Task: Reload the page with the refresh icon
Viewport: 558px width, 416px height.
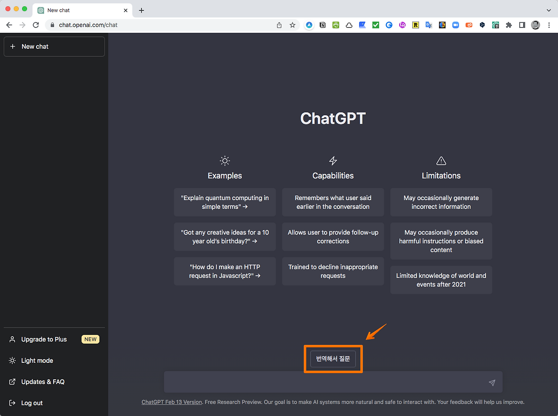Action: [x=36, y=25]
